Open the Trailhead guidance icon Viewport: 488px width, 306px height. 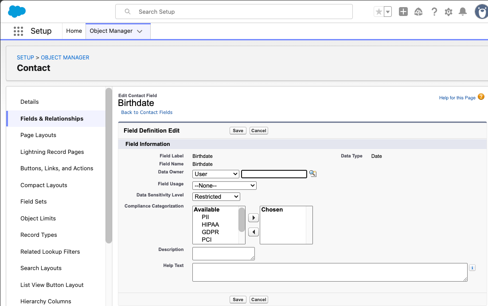[418, 12]
